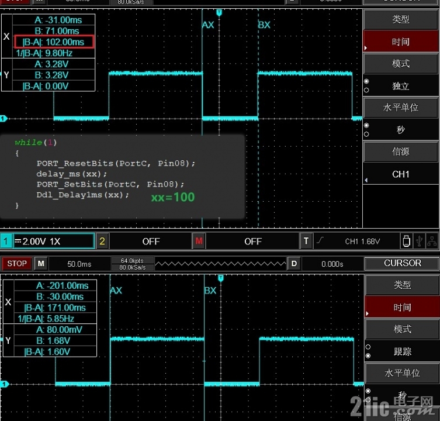Select the BX cursor label measuring 71.00ms
The width and height of the screenshot is (440, 421).
(264, 25)
